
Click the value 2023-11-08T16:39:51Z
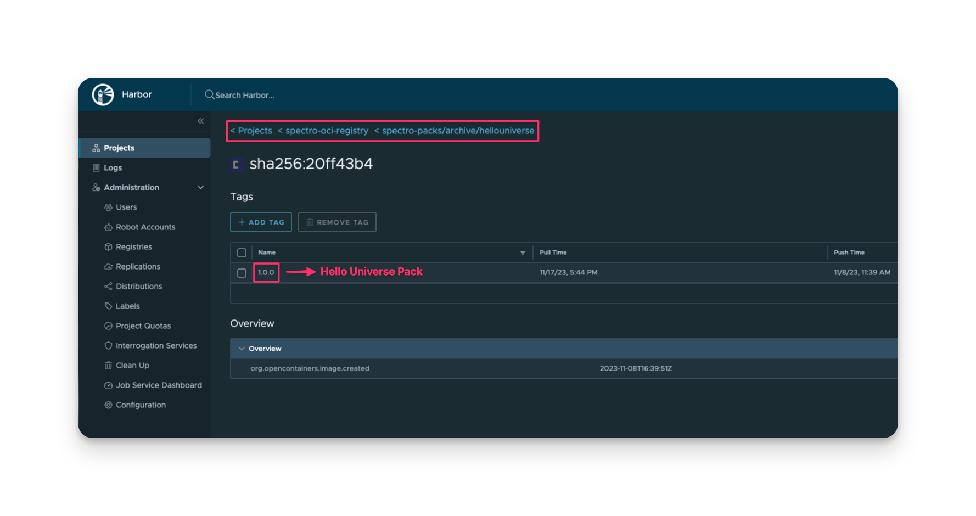tap(636, 368)
